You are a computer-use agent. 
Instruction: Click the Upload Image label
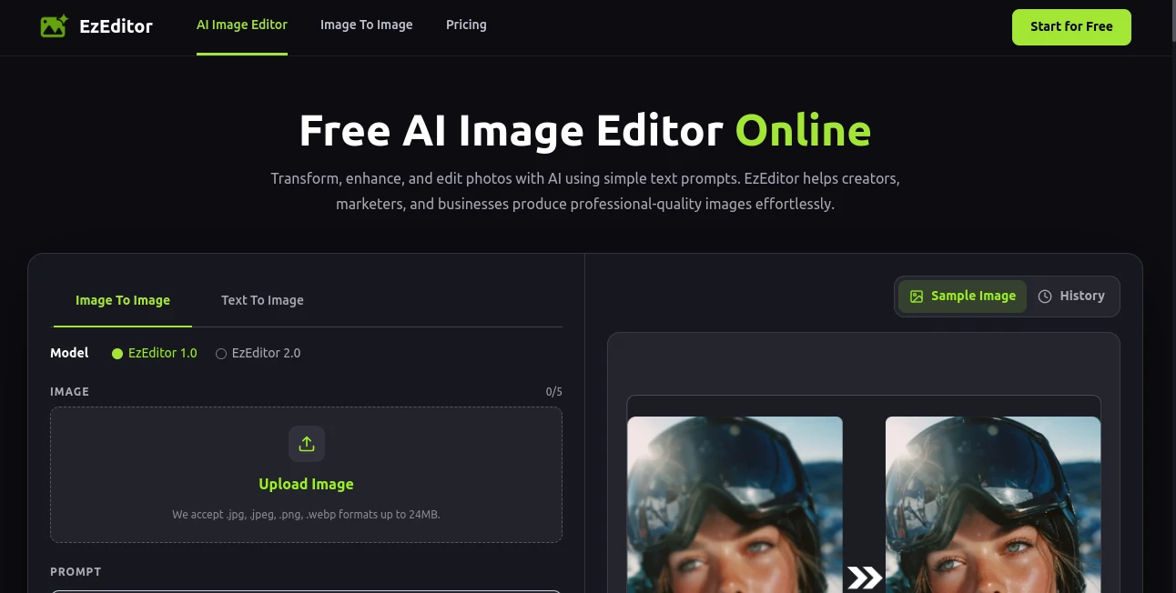point(306,485)
